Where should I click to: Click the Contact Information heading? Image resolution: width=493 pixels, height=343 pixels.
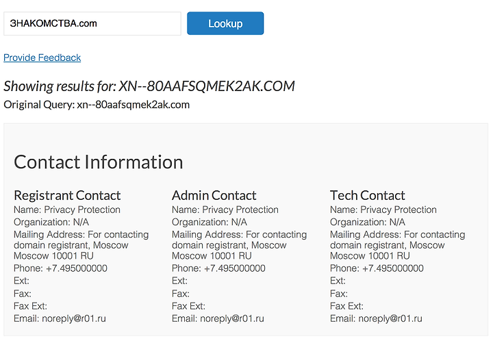click(99, 162)
